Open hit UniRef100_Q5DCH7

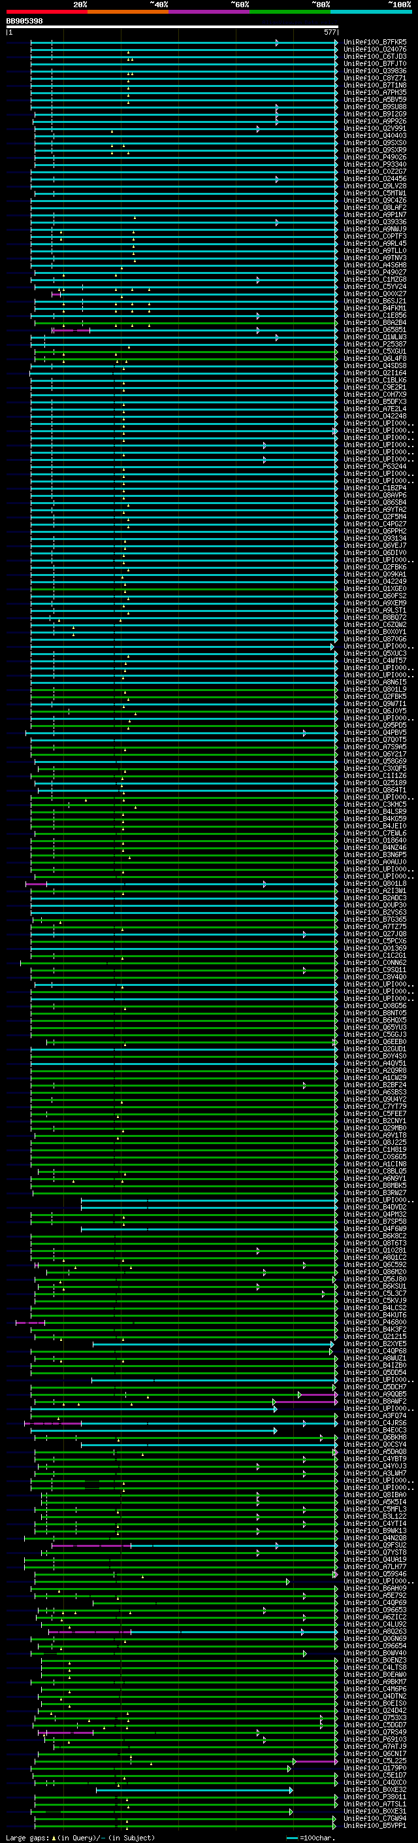point(375,1387)
